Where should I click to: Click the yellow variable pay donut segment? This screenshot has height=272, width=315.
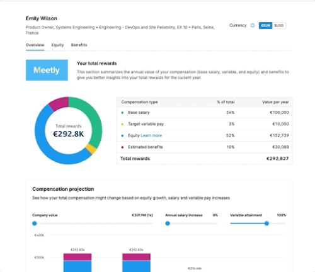click(91, 149)
